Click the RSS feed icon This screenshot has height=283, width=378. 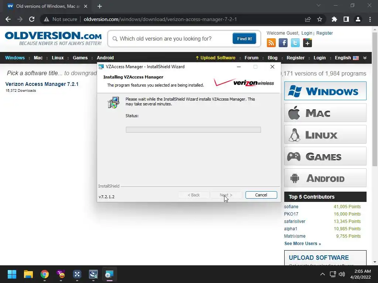tap(271, 43)
